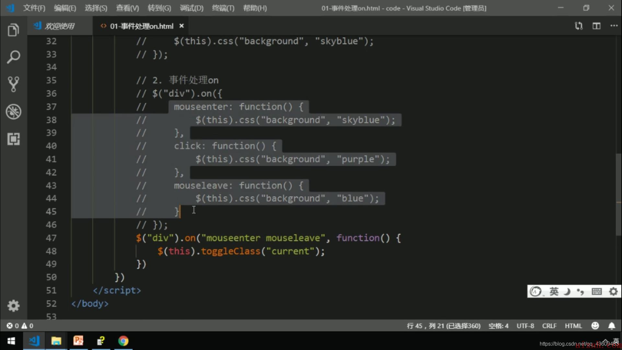This screenshot has height=350, width=622.
Task: Open the Windows Start menu
Action: coord(11,341)
